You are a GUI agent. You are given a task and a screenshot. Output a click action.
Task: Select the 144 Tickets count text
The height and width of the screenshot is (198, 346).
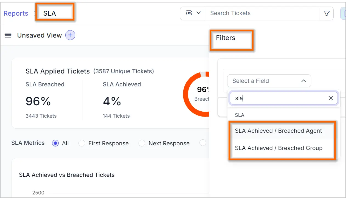pyautogui.click(x=116, y=116)
